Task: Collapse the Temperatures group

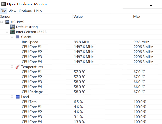Action: [12, 67]
